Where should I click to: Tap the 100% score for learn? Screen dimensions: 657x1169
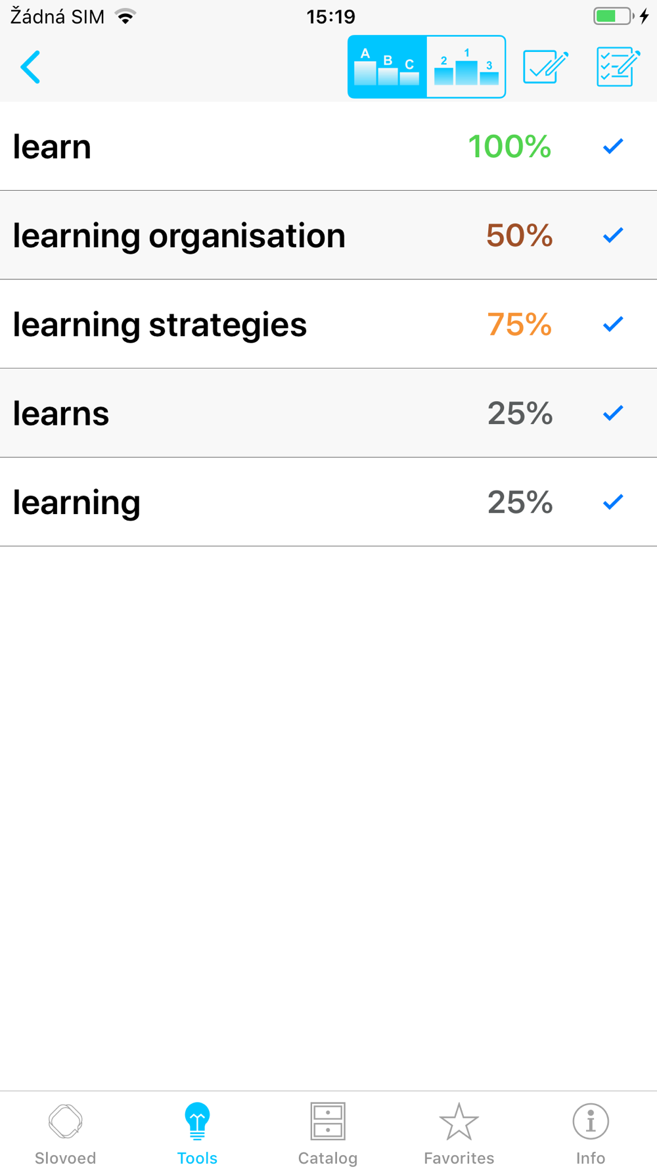click(x=509, y=146)
